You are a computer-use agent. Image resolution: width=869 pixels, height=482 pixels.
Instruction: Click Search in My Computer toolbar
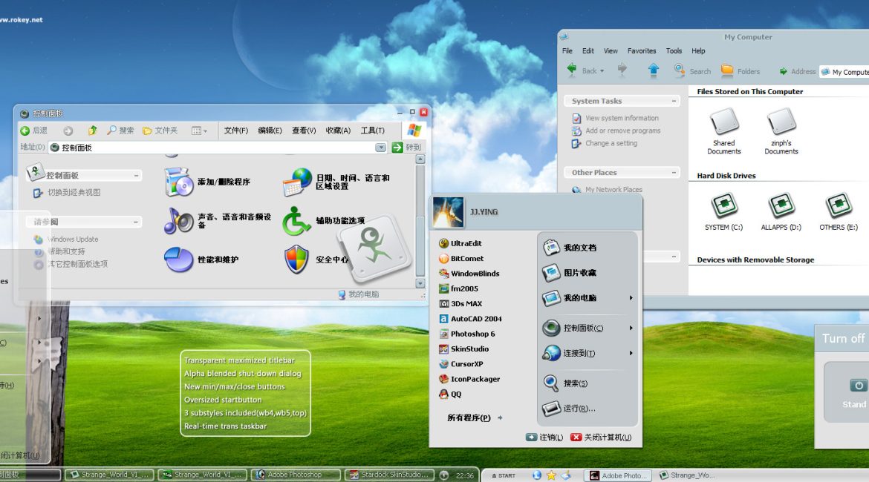692,71
